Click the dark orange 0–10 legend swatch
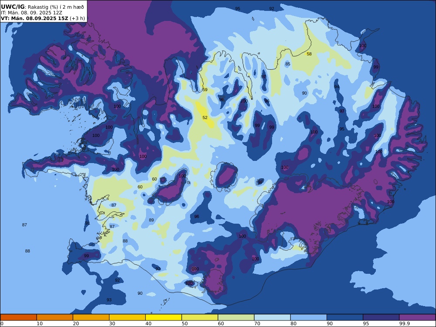Viewport: 436px width, 327px height. click(18, 317)
